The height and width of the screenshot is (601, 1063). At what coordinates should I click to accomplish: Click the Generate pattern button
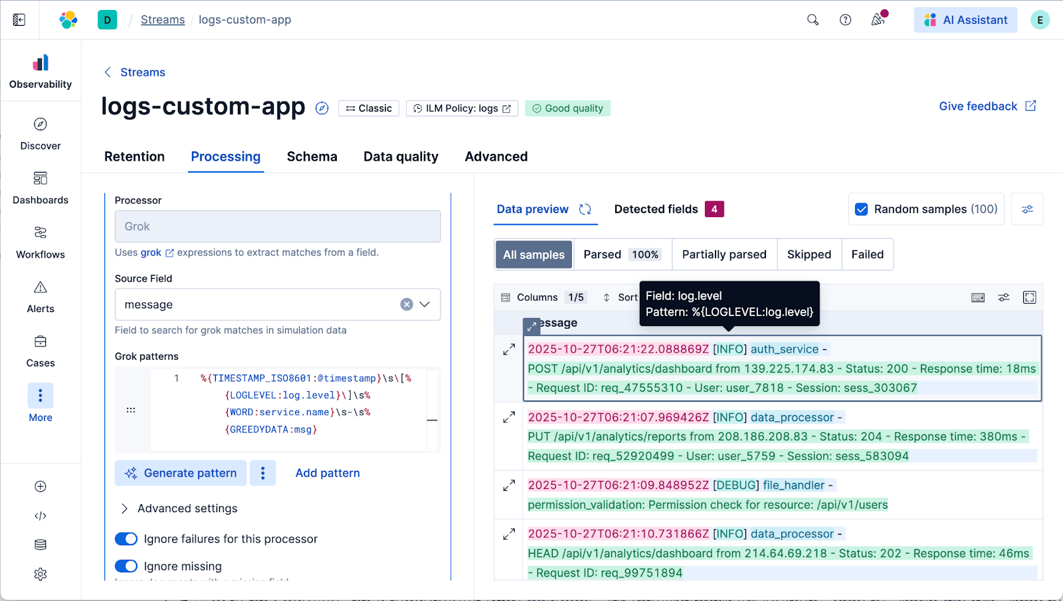(181, 473)
